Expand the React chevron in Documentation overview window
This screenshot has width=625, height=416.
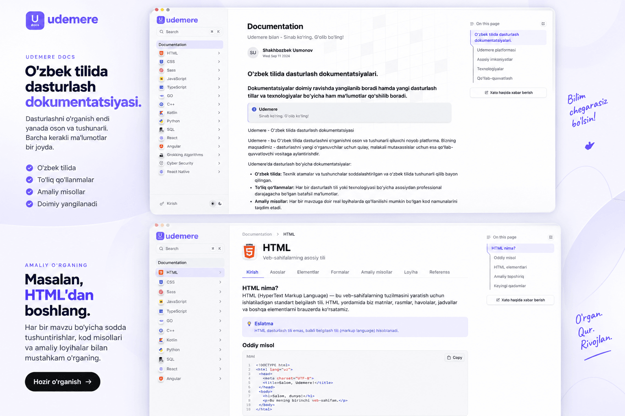(x=219, y=138)
